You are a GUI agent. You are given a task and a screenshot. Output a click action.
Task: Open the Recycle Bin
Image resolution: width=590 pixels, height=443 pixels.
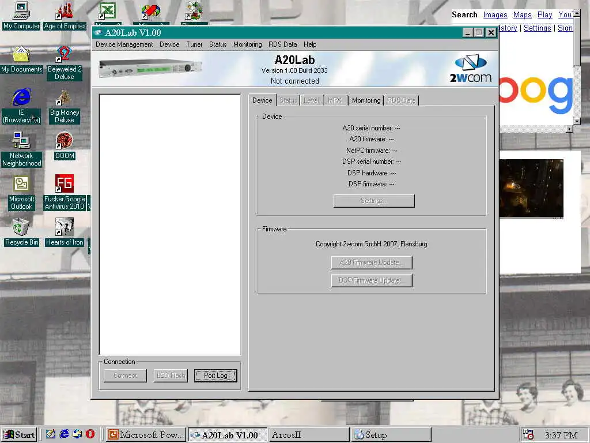[21, 232]
